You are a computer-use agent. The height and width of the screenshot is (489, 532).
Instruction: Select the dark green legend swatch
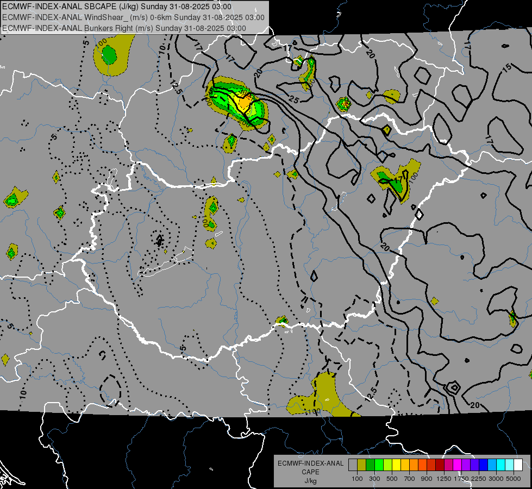[370, 465]
